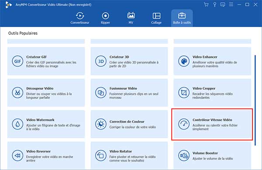
Task: Open the Video Reverser rewind icon
Action: (x=17, y=156)
